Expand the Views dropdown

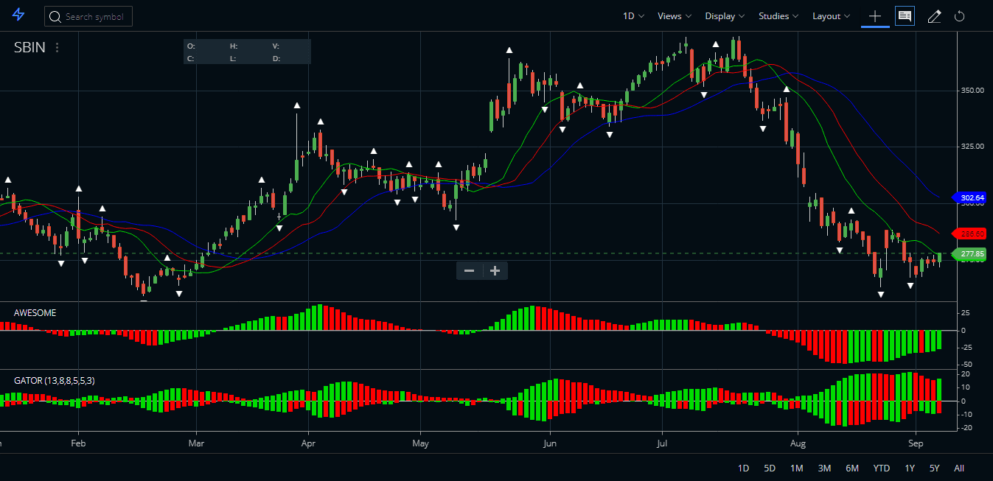tap(672, 15)
